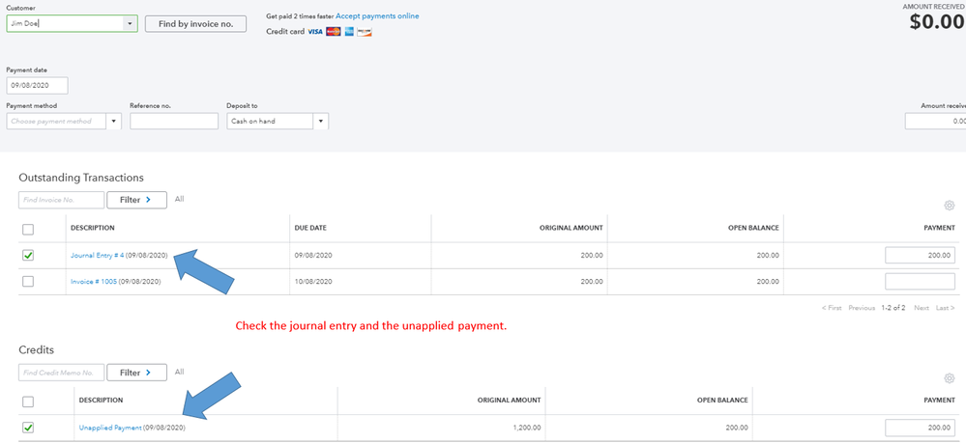Screen dimensions: 966x443
Task: Go to Last page of transactions
Action: point(946,308)
